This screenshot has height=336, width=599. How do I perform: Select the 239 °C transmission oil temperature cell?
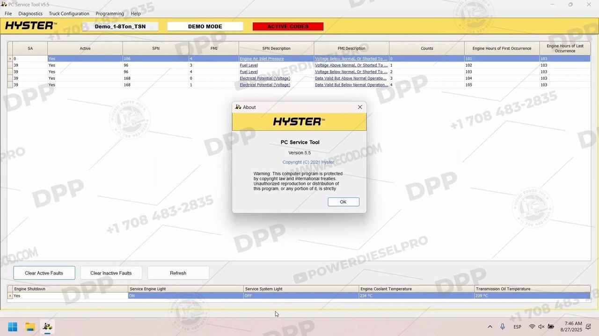(533, 296)
